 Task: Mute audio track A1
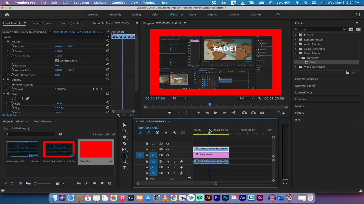click(x=167, y=161)
